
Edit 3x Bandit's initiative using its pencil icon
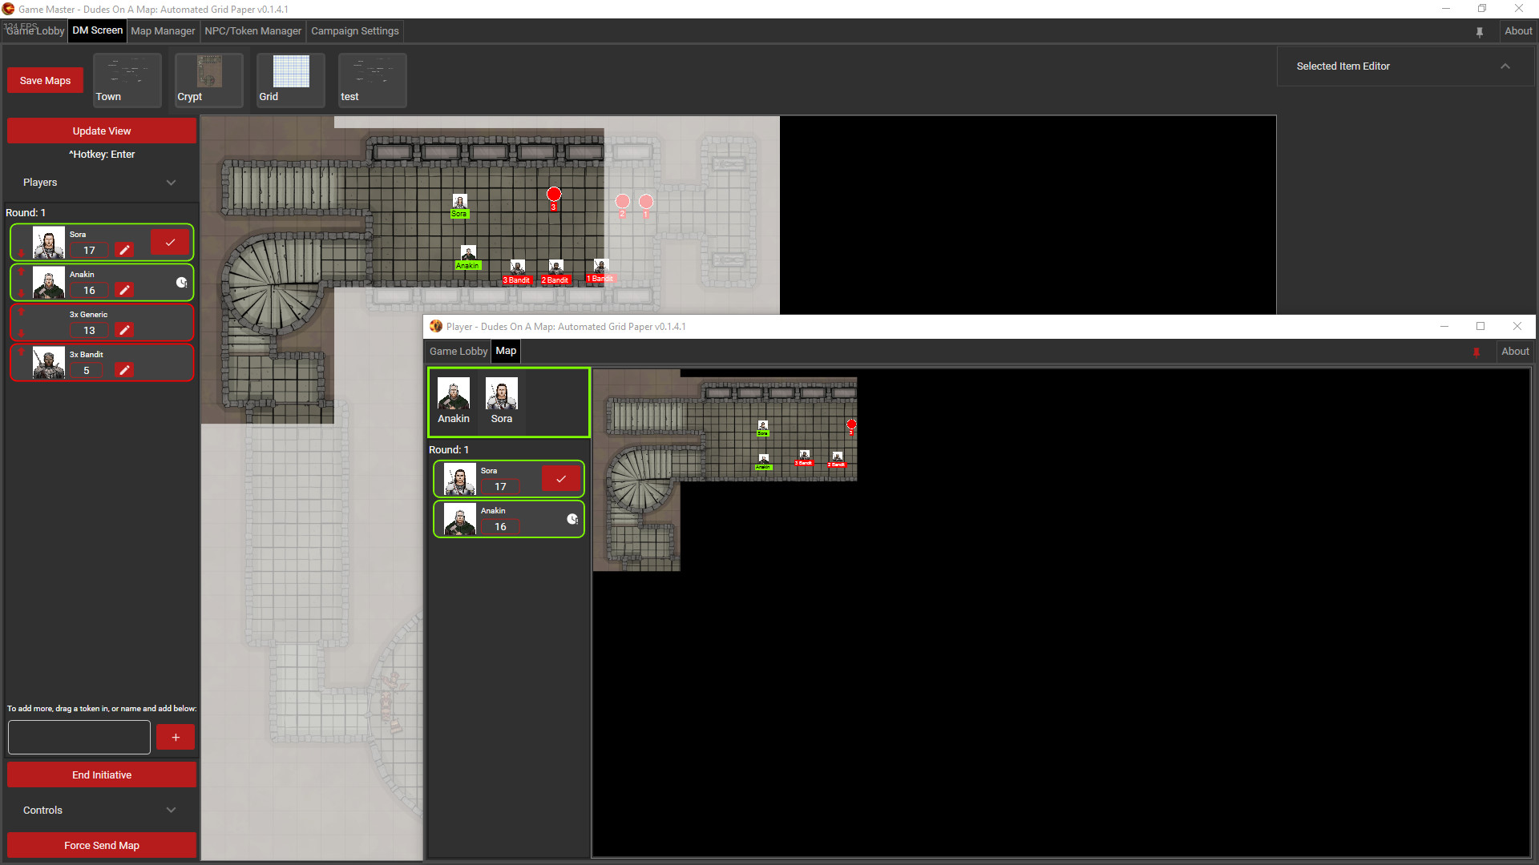[x=125, y=370]
